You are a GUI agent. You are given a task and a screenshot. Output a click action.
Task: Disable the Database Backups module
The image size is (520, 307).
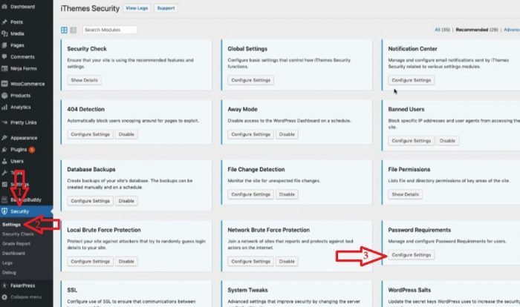(126, 201)
